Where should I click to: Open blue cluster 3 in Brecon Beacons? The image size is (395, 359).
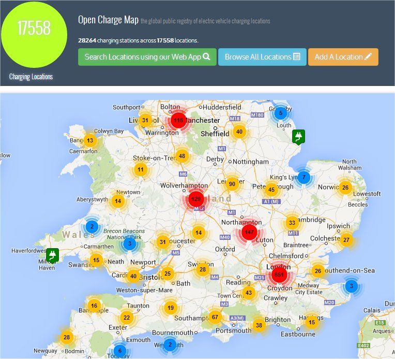point(130,243)
